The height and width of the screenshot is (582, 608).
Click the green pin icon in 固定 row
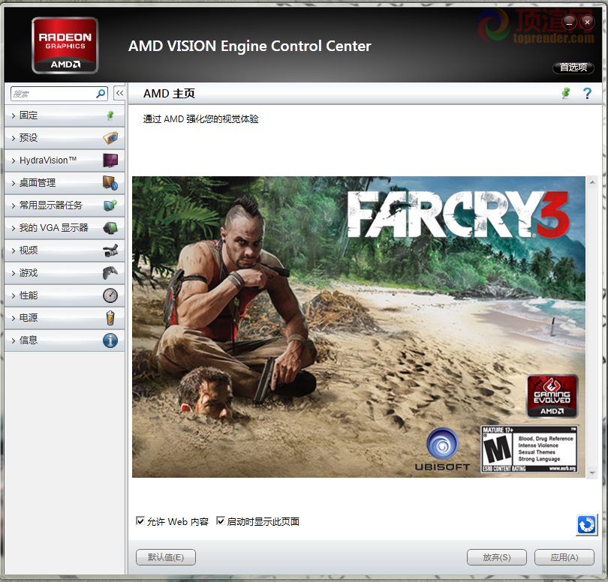click(x=110, y=115)
